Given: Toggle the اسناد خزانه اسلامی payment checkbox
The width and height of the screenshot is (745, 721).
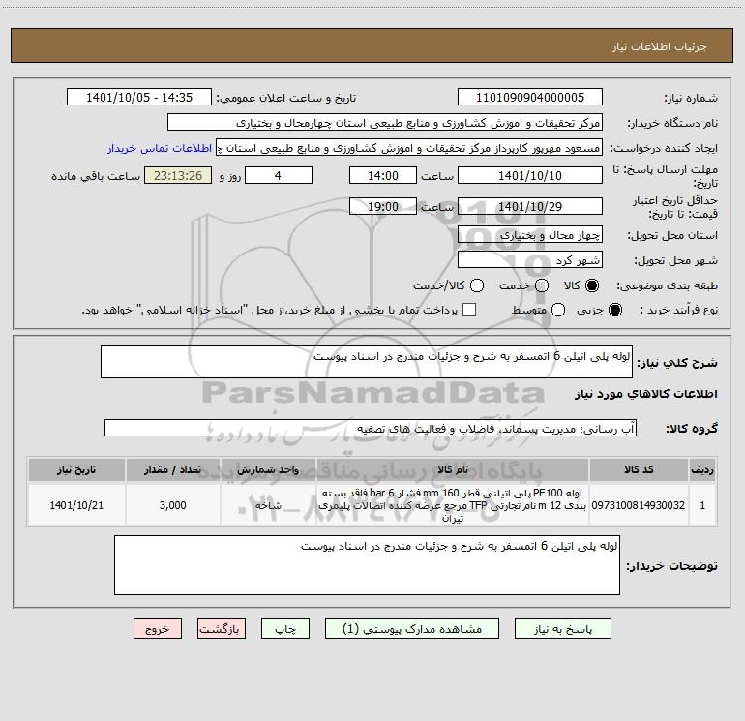Looking at the screenshot, I should 469,310.
